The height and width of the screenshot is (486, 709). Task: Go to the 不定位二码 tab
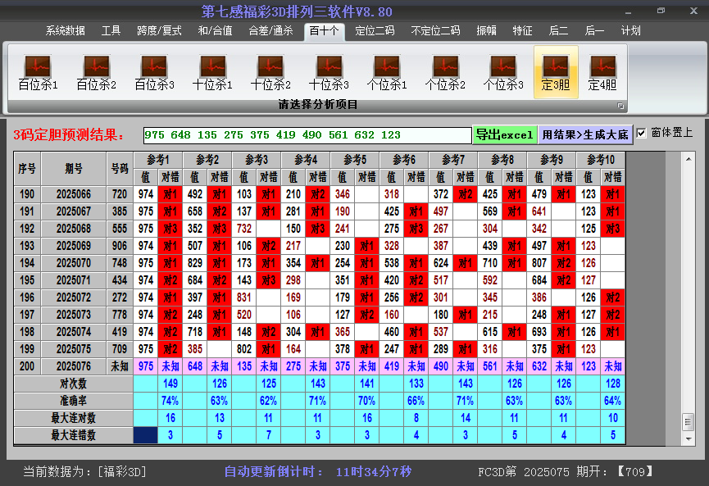[x=435, y=31]
